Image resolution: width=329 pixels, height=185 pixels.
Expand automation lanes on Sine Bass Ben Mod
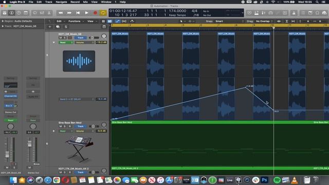click(53, 131)
